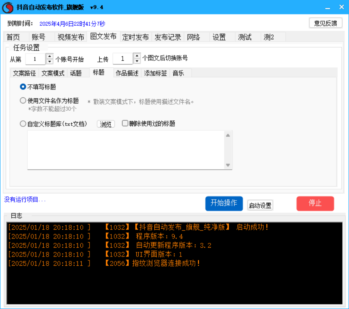The image size is (349, 309).
Task: Click the log line 指纹浏览器连接成功!
Action: (104, 263)
